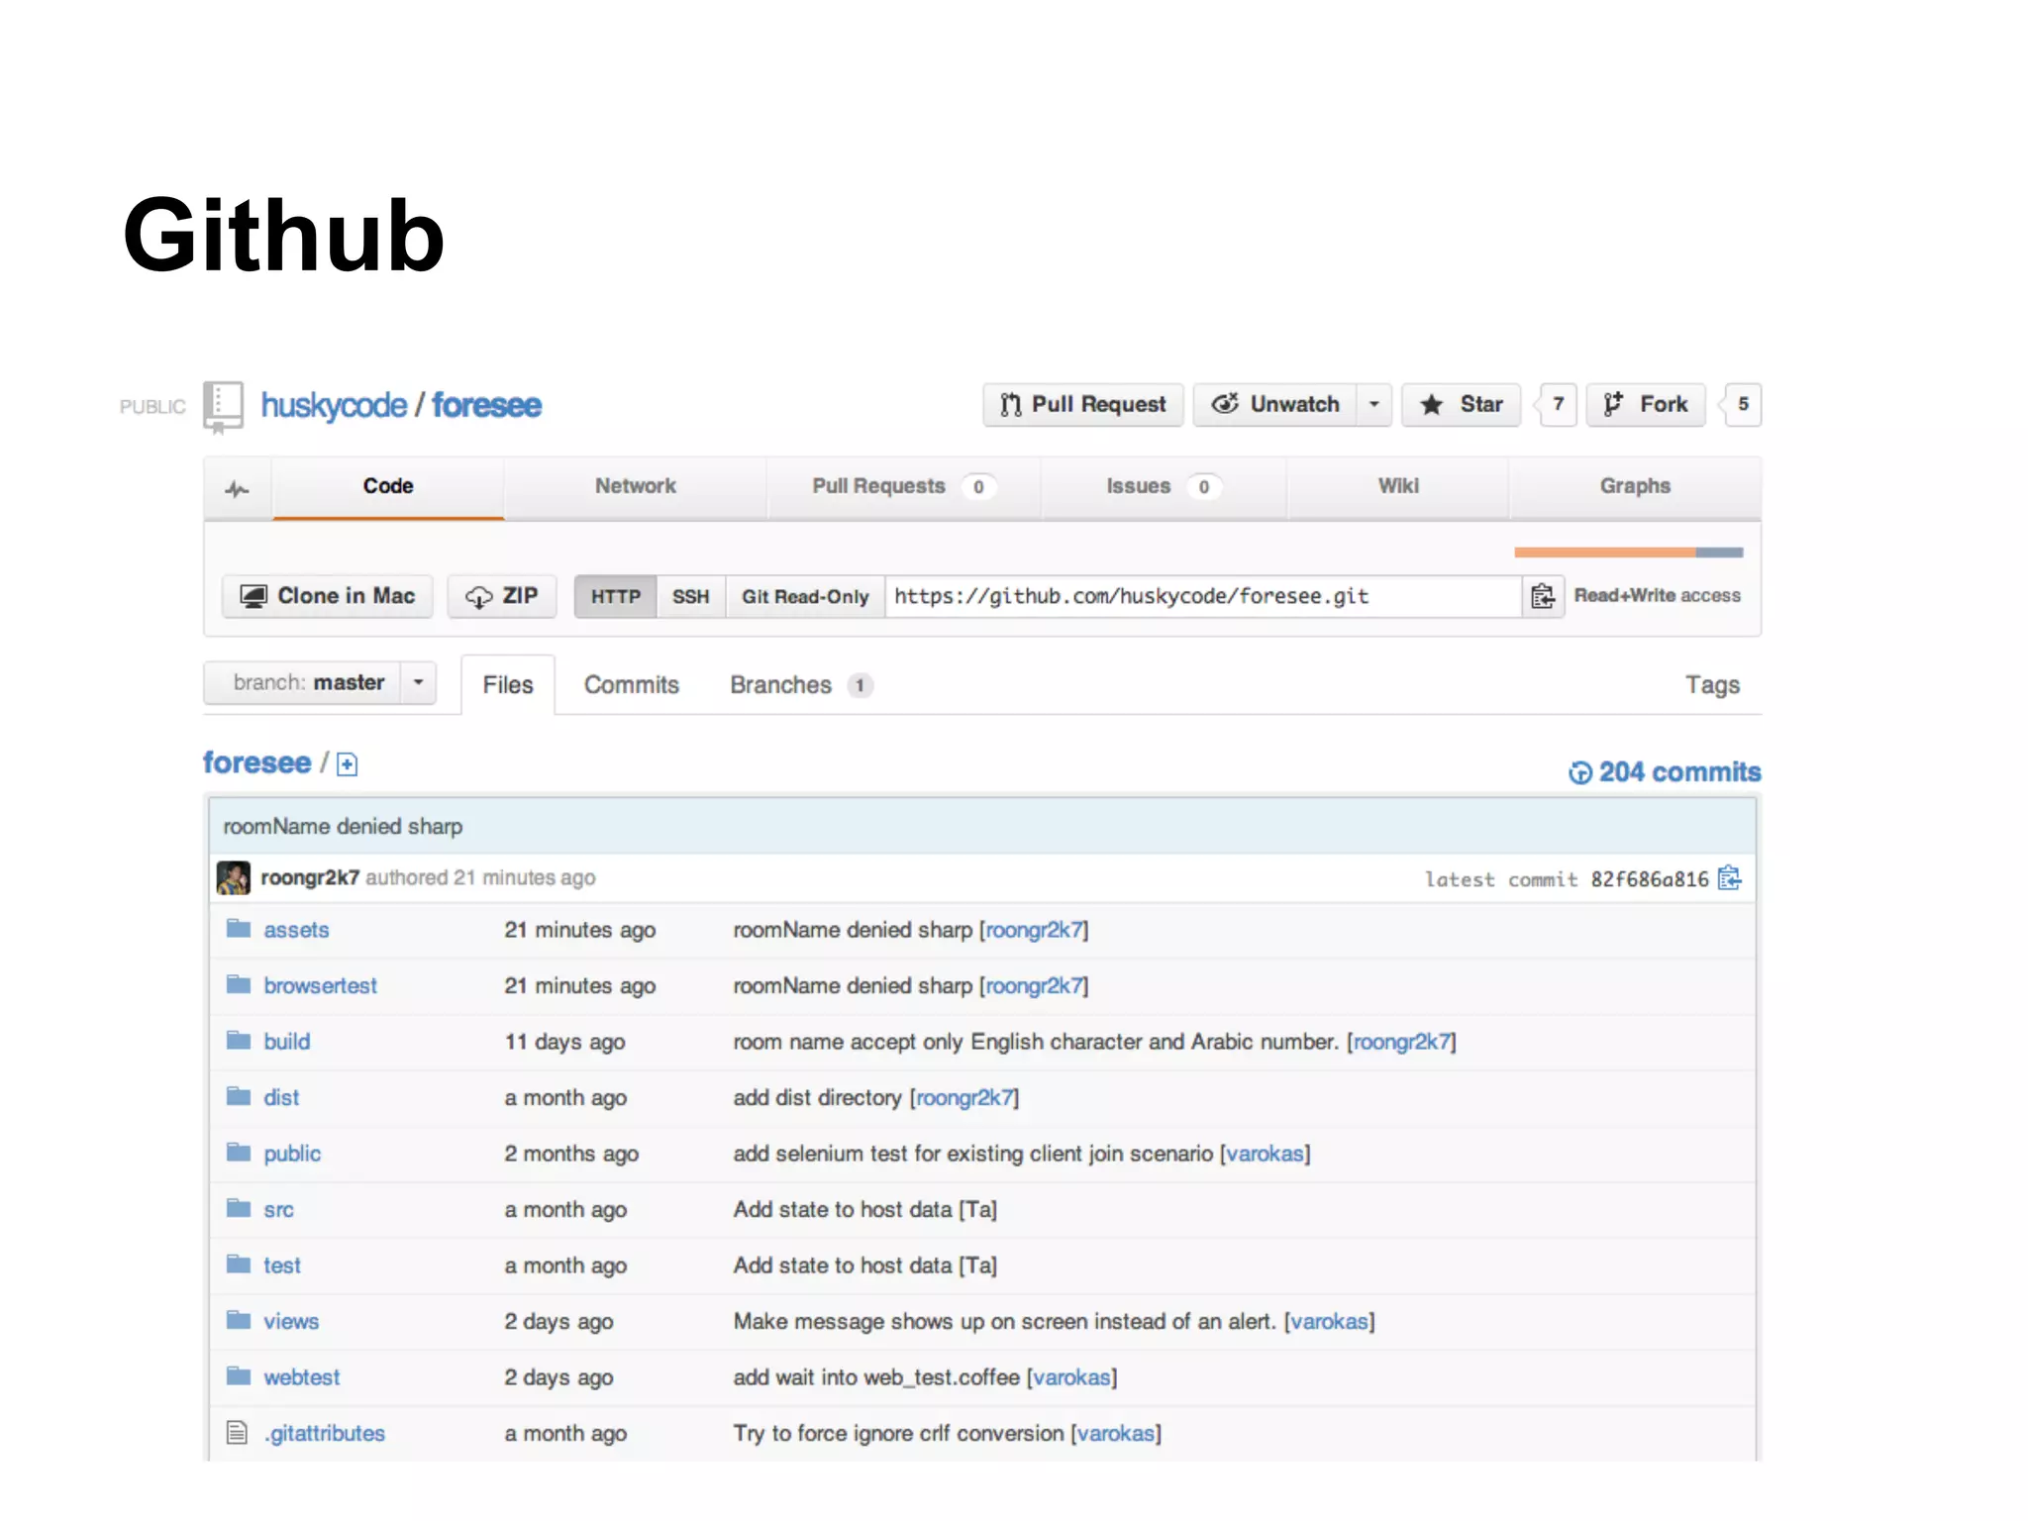The width and height of the screenshot is (2028, 1521).
Task: Open the dist folder link
Action: pos(281,1098)
